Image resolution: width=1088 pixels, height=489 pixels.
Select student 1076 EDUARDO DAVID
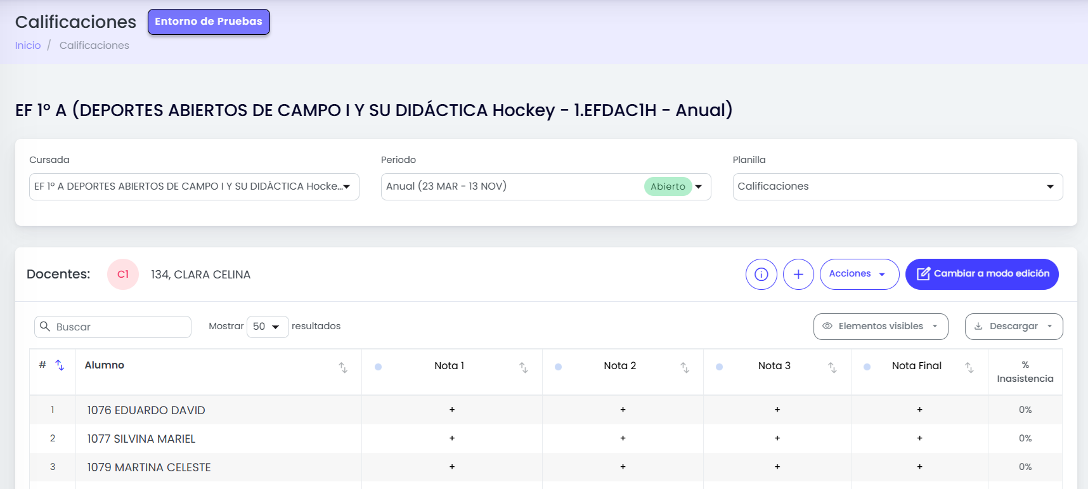click(x=146, y=410)
